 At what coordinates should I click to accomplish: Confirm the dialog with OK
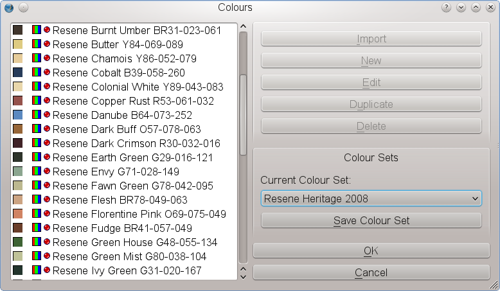(371, 250)
